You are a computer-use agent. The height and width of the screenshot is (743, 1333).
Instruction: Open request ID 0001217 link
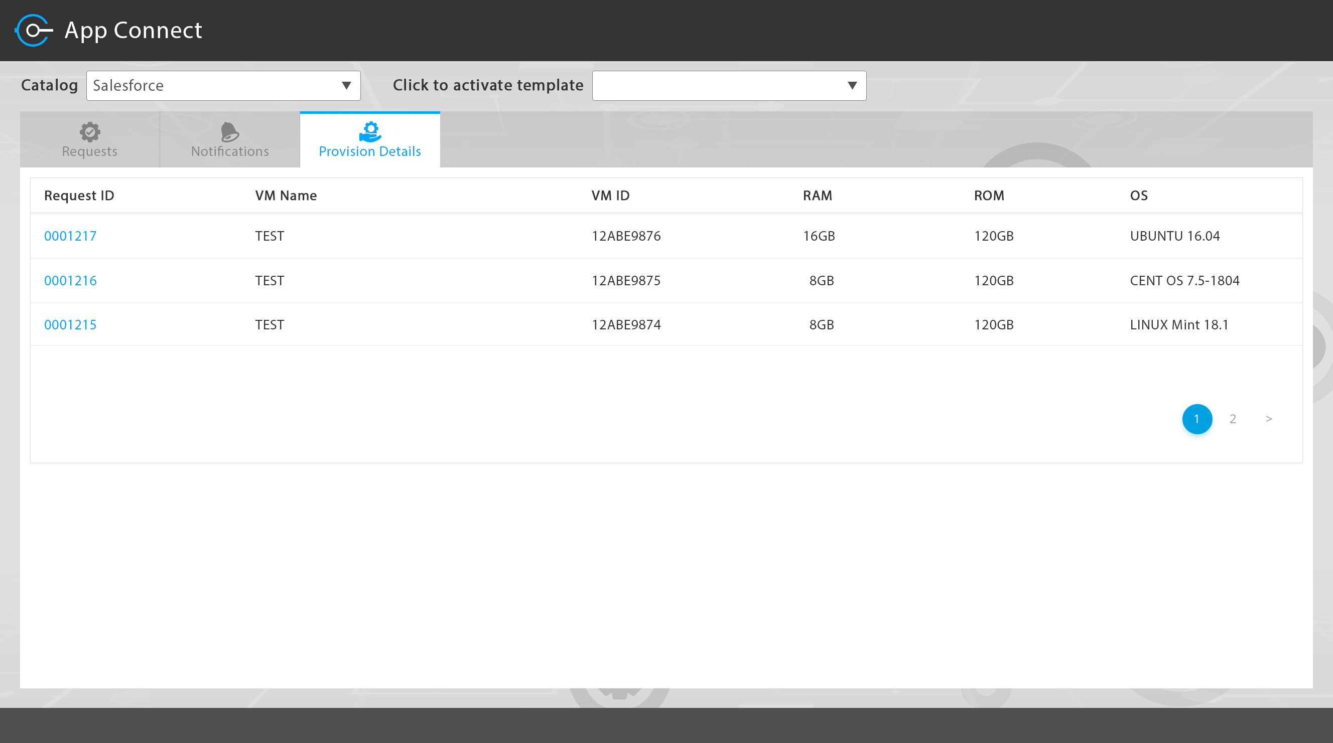(70, 236)
